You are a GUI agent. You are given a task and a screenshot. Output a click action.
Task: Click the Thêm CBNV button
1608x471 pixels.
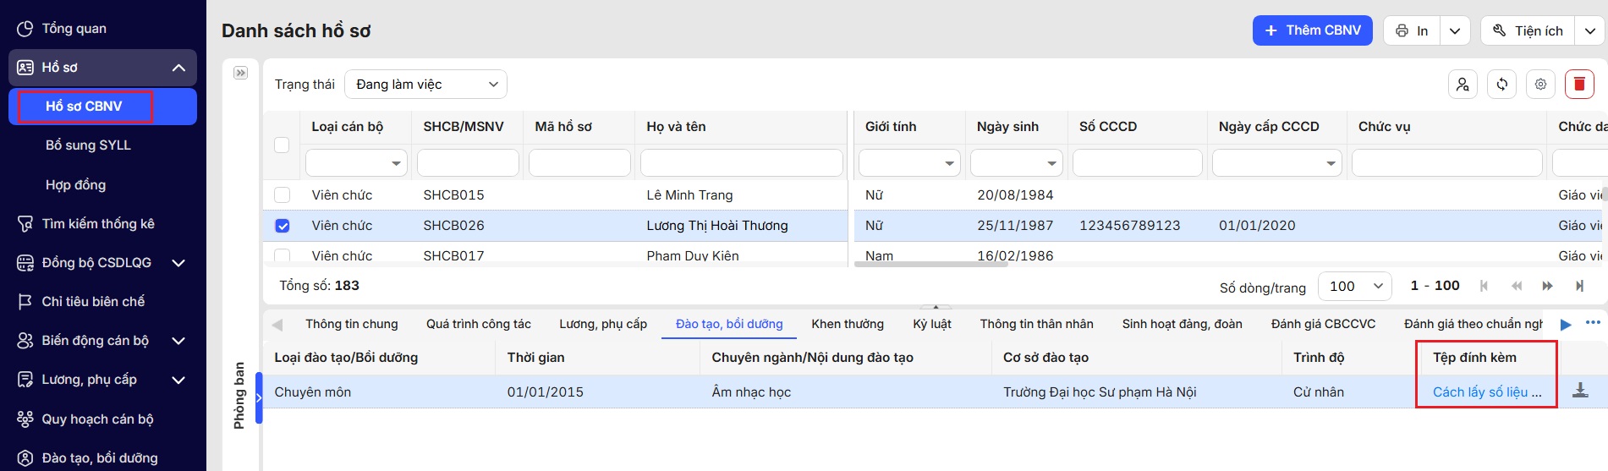coord(1312,30)
